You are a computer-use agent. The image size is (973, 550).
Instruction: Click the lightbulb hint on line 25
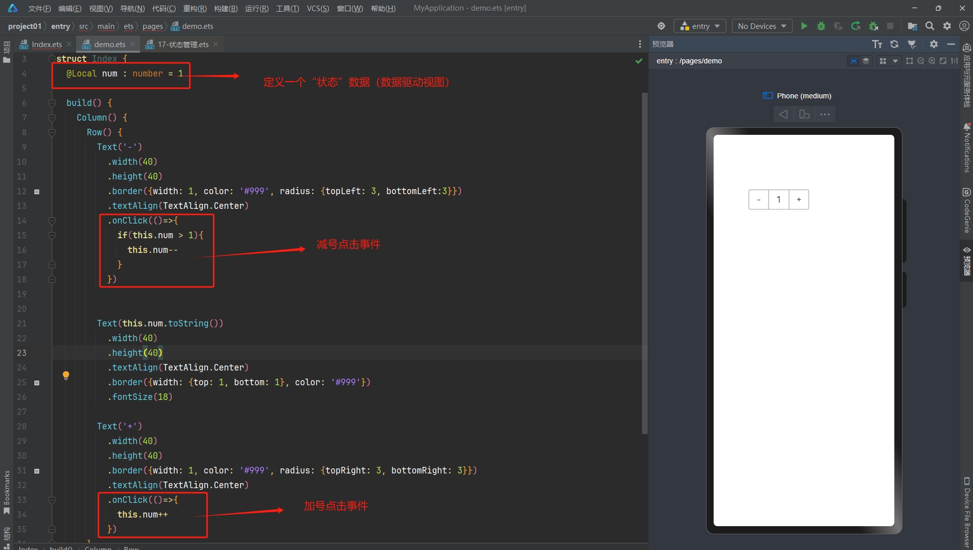[65, 376]
